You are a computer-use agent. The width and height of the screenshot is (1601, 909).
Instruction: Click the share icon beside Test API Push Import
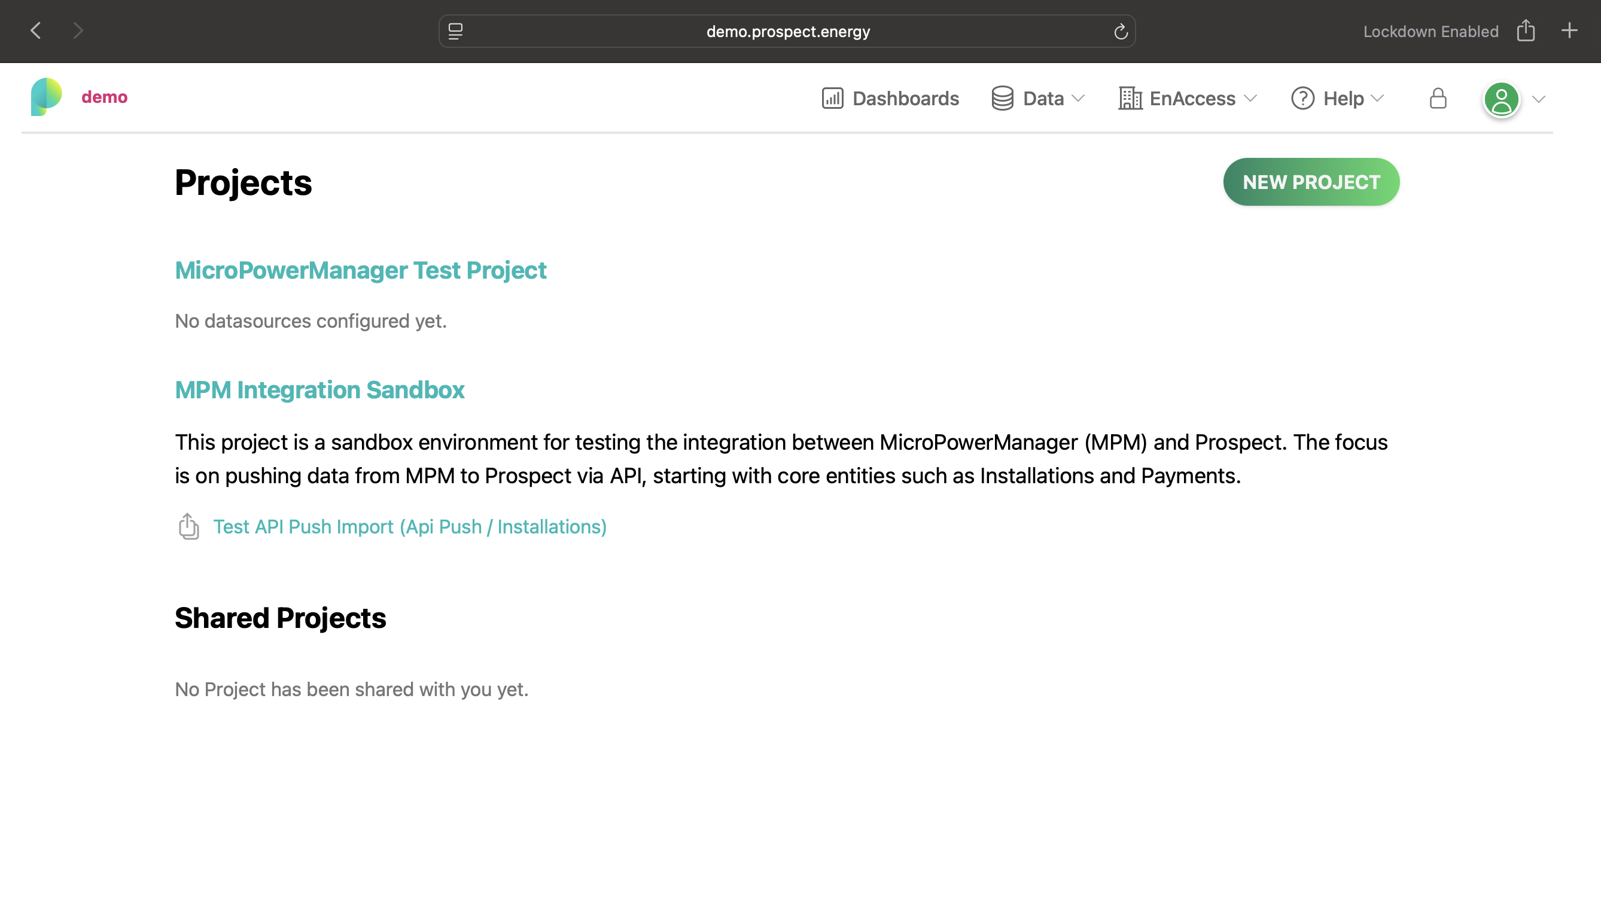coord(188,526)
